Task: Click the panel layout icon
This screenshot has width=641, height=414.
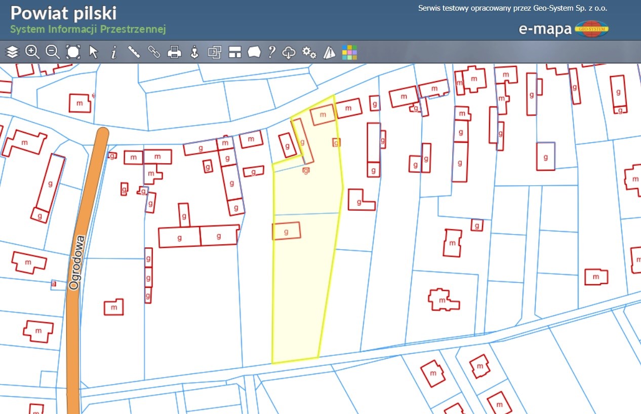Action: [x=234, y=52]
